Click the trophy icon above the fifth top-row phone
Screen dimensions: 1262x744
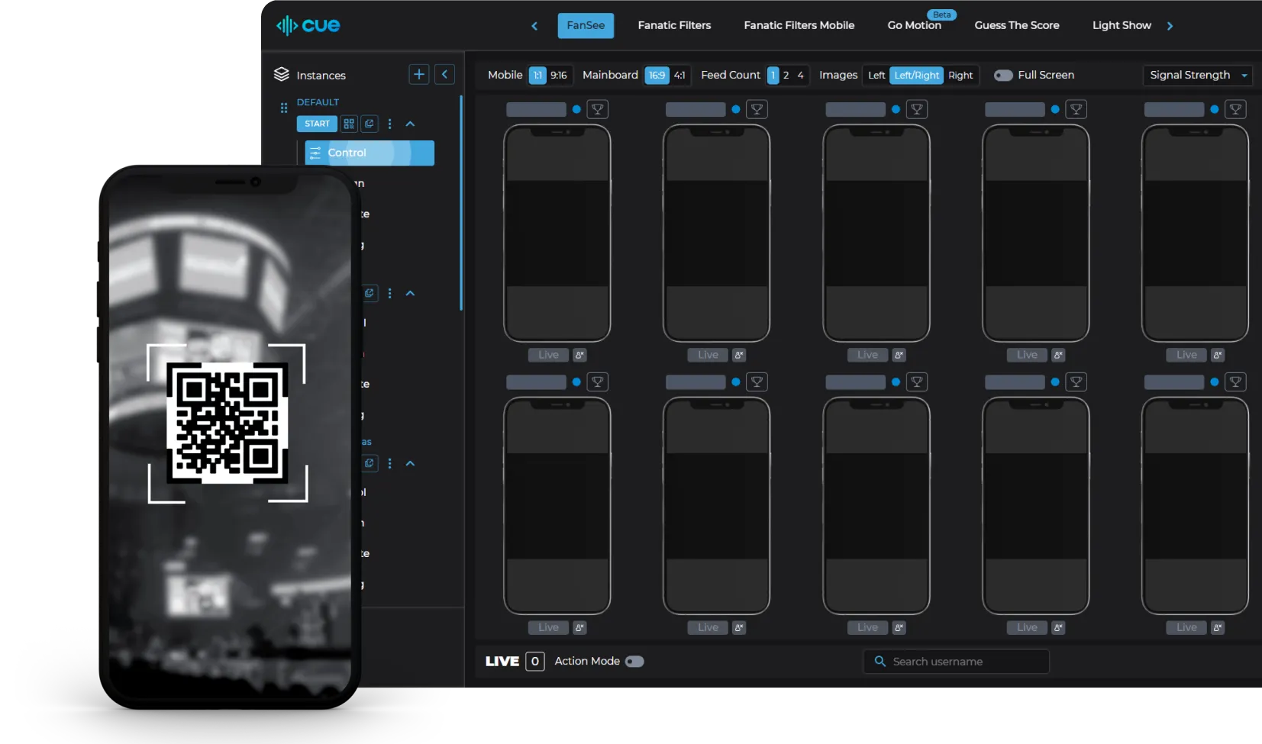point(1235,109)
